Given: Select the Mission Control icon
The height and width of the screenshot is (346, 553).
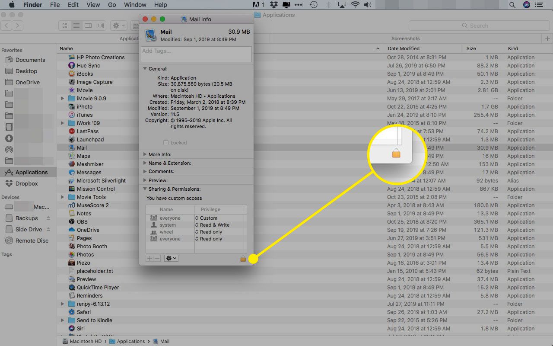Looking at the screenshot, I should (x=72, y=189).
